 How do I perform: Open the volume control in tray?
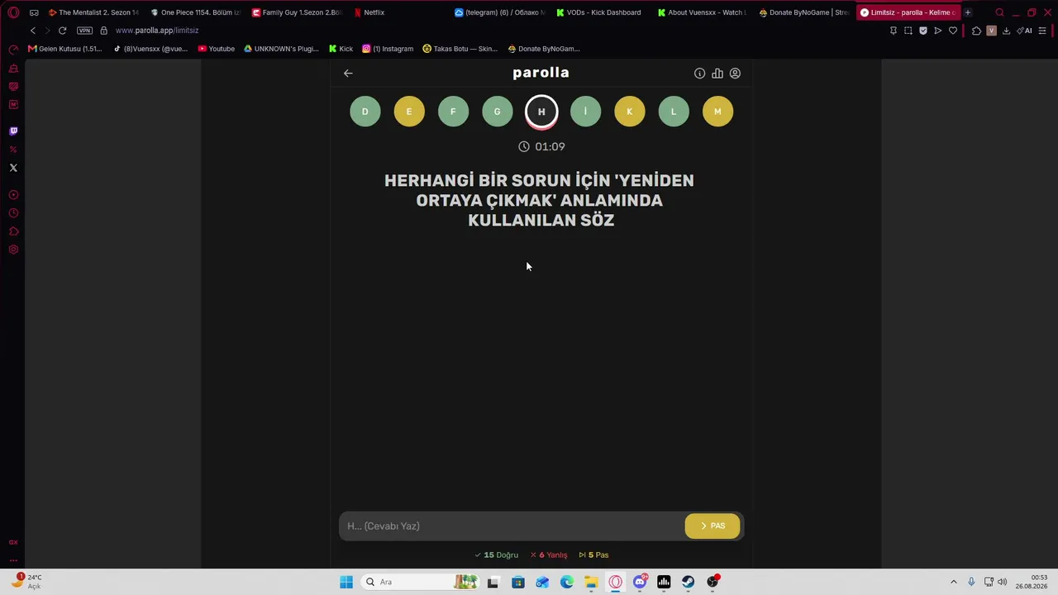coord(1002,582)
